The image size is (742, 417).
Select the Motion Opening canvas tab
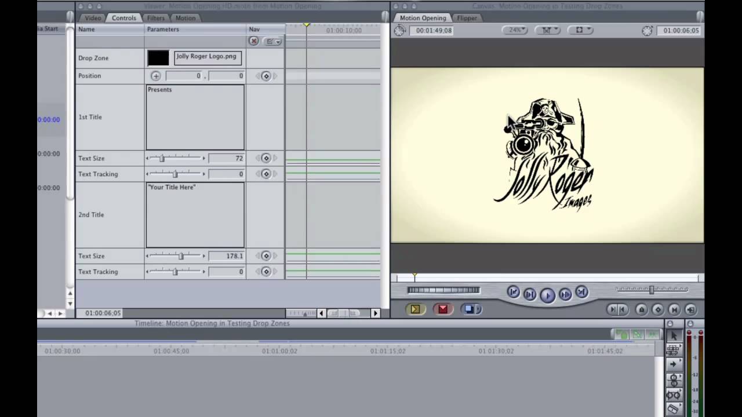pos(423,18)
